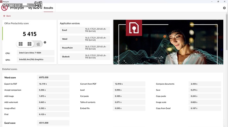Click the Find value 0.125 s
Viewport: 228px width, 127px height.
click(x=53, y=114)
